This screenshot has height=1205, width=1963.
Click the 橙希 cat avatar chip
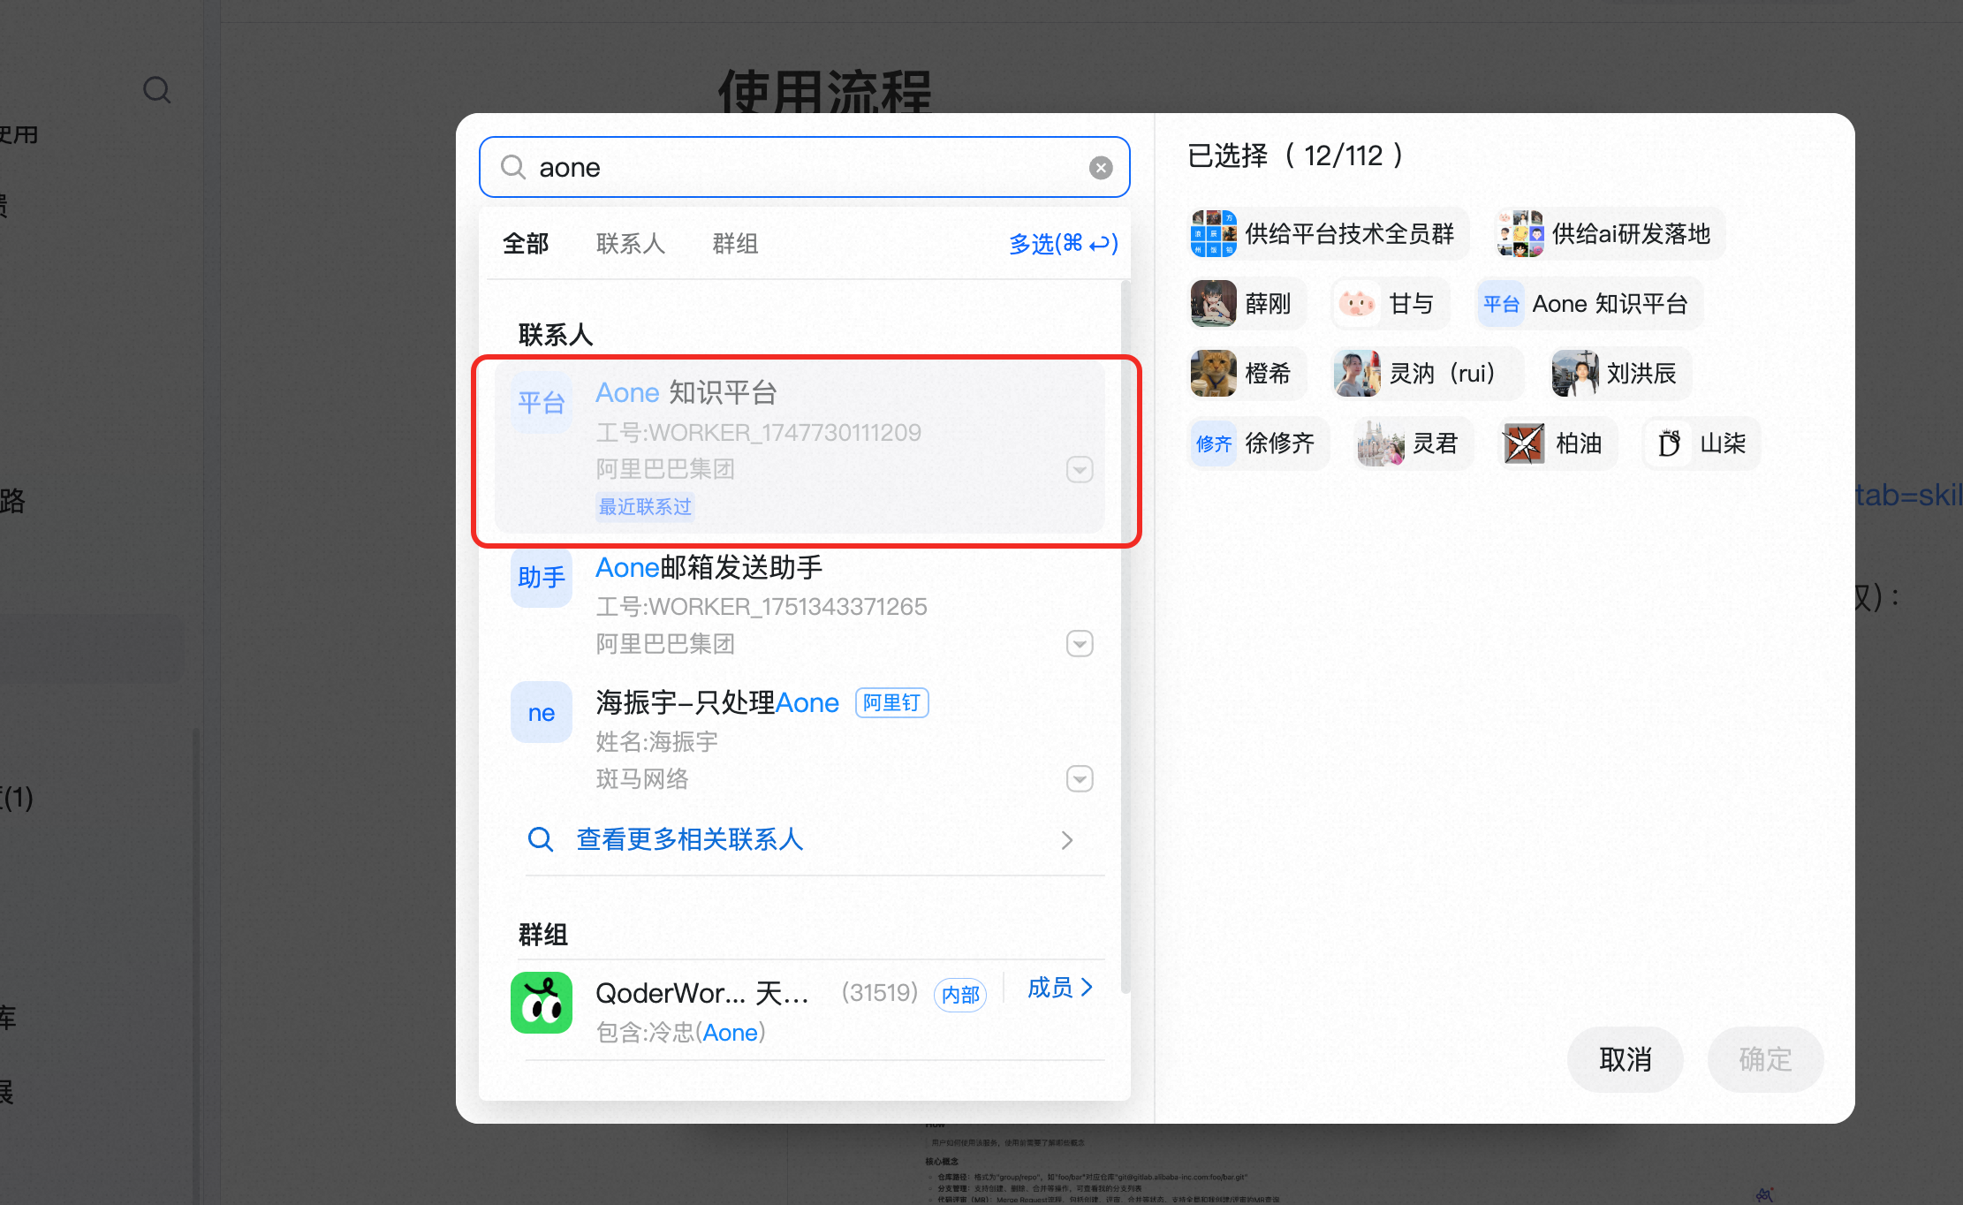click(1246, 373)
